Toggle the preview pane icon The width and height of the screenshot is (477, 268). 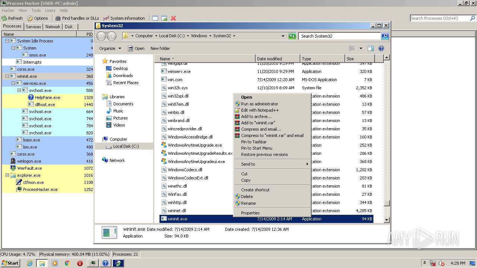click(371, 48)
